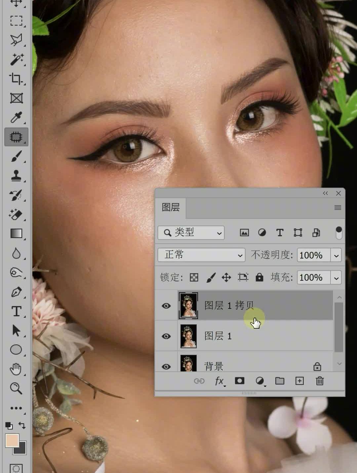Viewport: 357px width, 473px height.
Task: Open the blend mode dropdown showing 正常
Action: [x=201, y=255]
